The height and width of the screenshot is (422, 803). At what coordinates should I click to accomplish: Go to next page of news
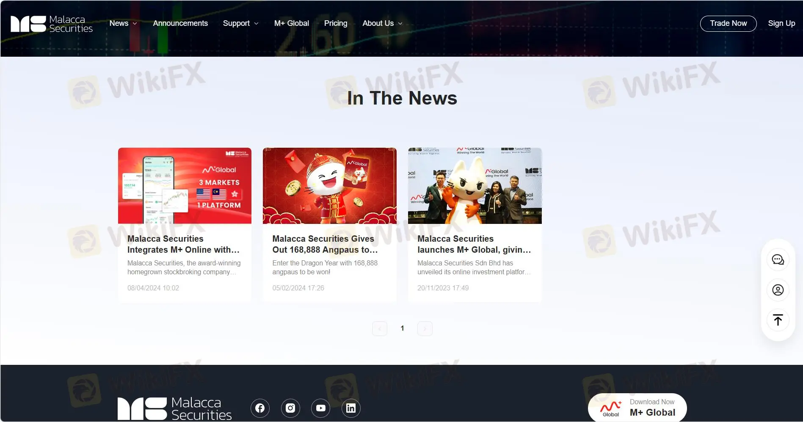[425, 328]
